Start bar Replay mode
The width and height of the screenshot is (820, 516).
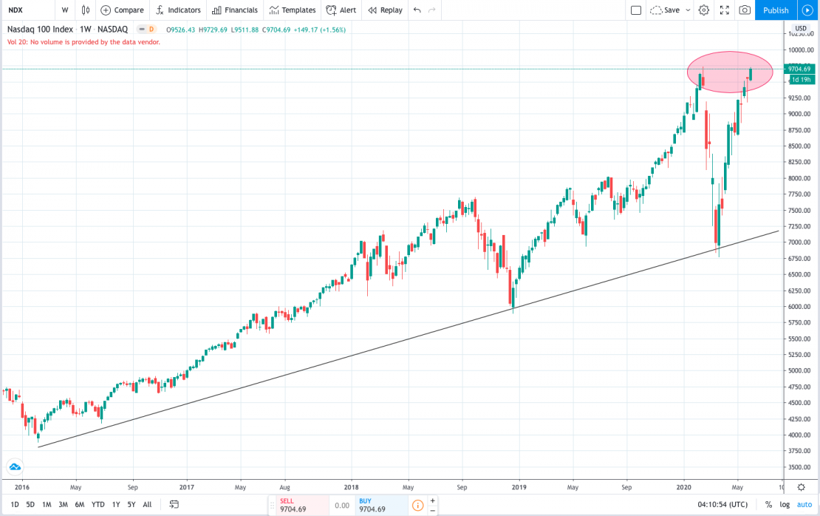(386, 10)
